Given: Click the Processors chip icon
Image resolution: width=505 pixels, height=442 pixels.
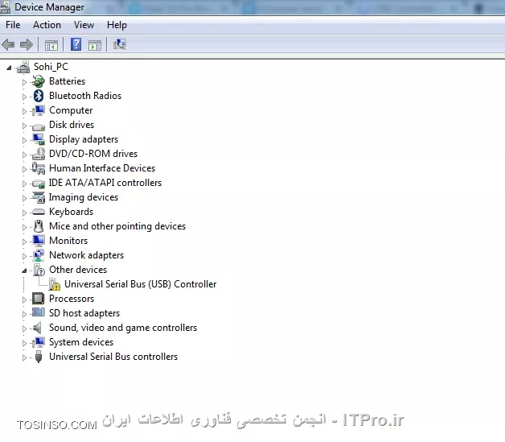Looking at the screenshot, I should click(x=39, y=299).
